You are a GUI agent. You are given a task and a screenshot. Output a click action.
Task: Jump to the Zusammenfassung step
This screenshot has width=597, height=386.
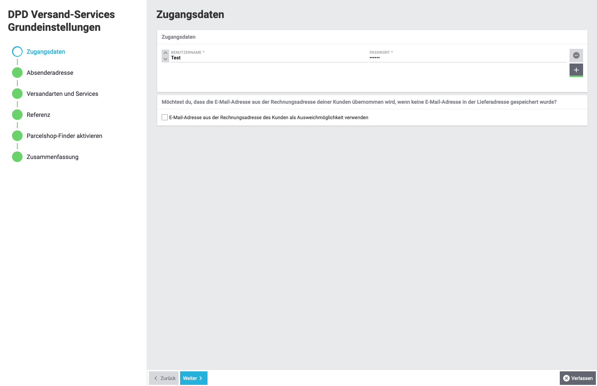click(53, 157)
